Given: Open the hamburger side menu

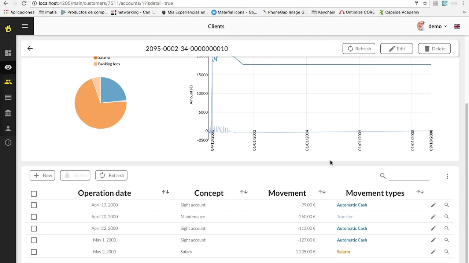Looking at the screenshot, I should click(x=25, y=26).
